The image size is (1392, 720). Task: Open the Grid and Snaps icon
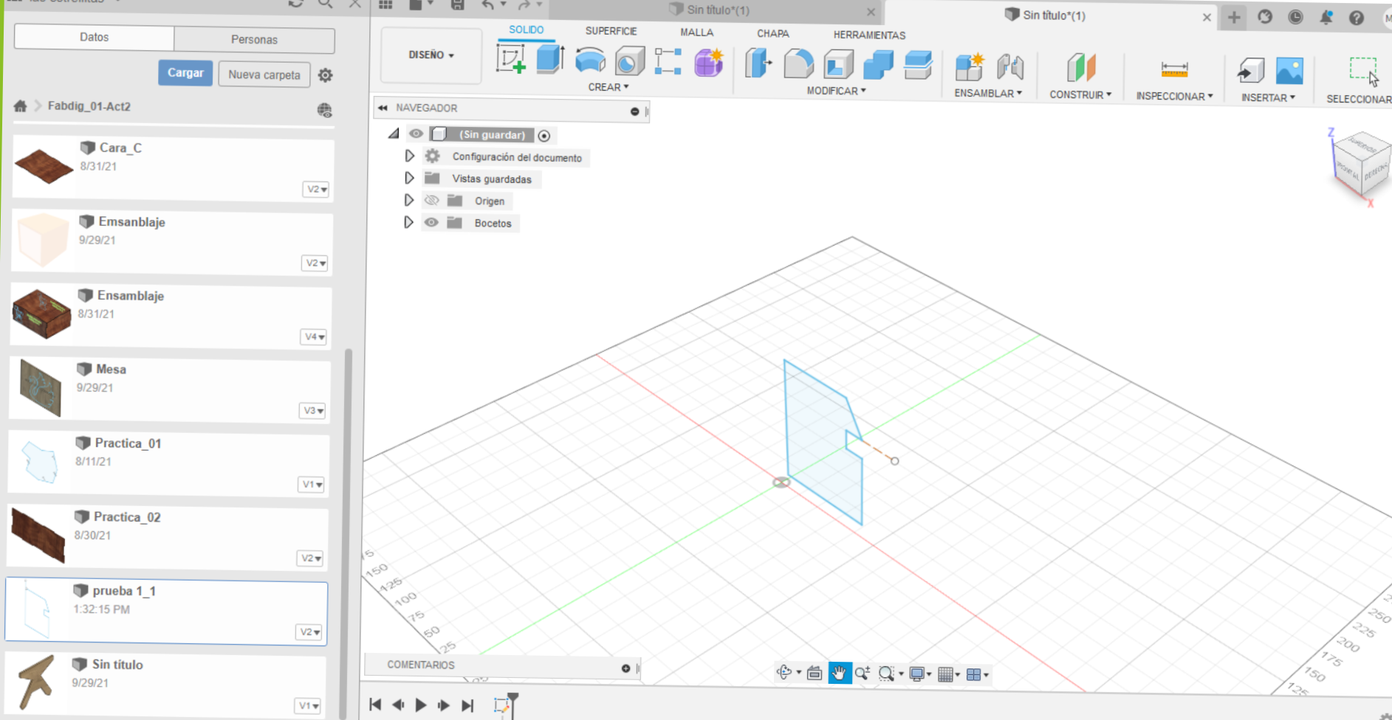point(945,674)
